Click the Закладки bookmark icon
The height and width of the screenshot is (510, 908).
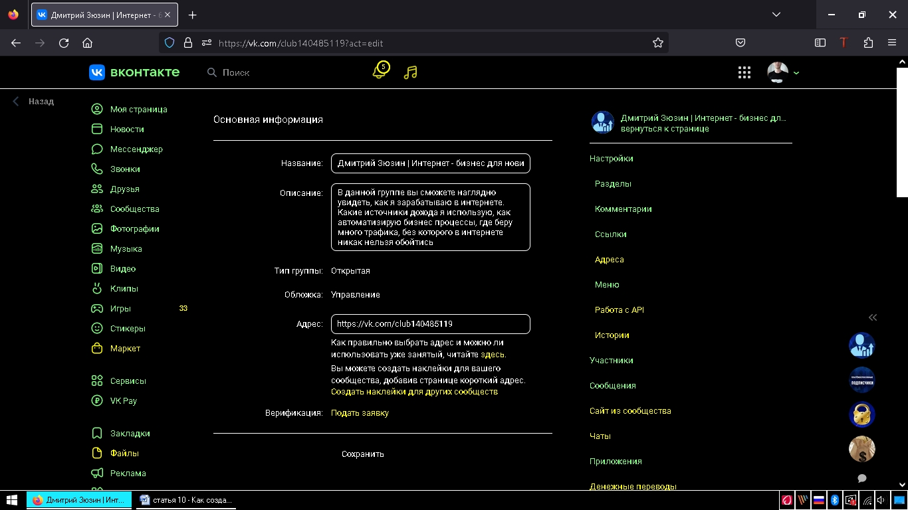[x=97, y=433]
